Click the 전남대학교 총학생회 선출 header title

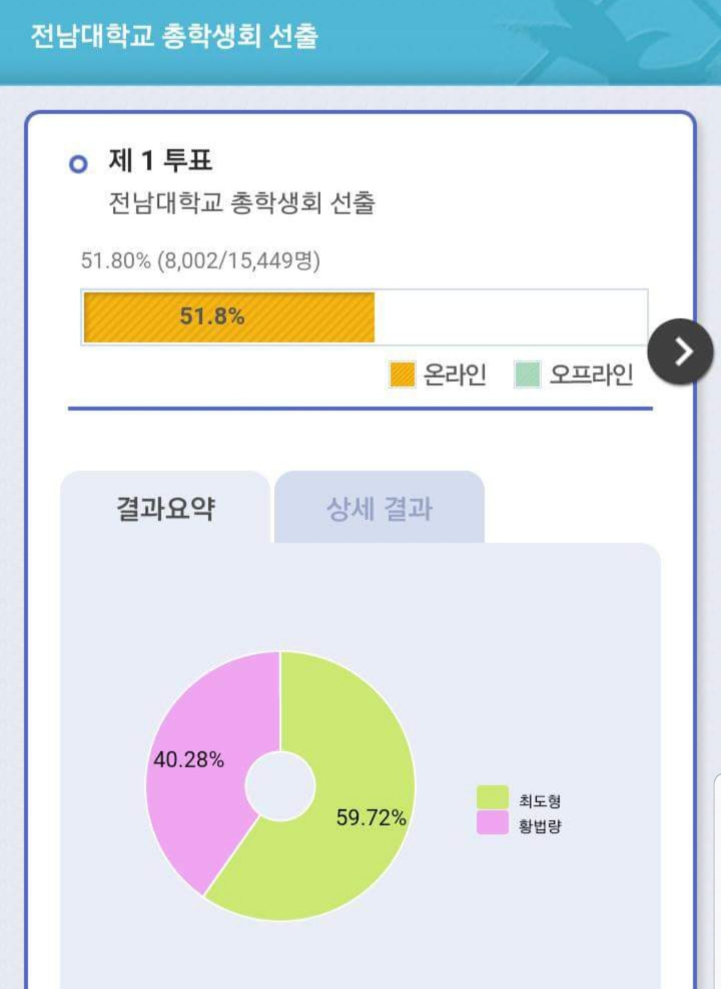tap(174, 35)
